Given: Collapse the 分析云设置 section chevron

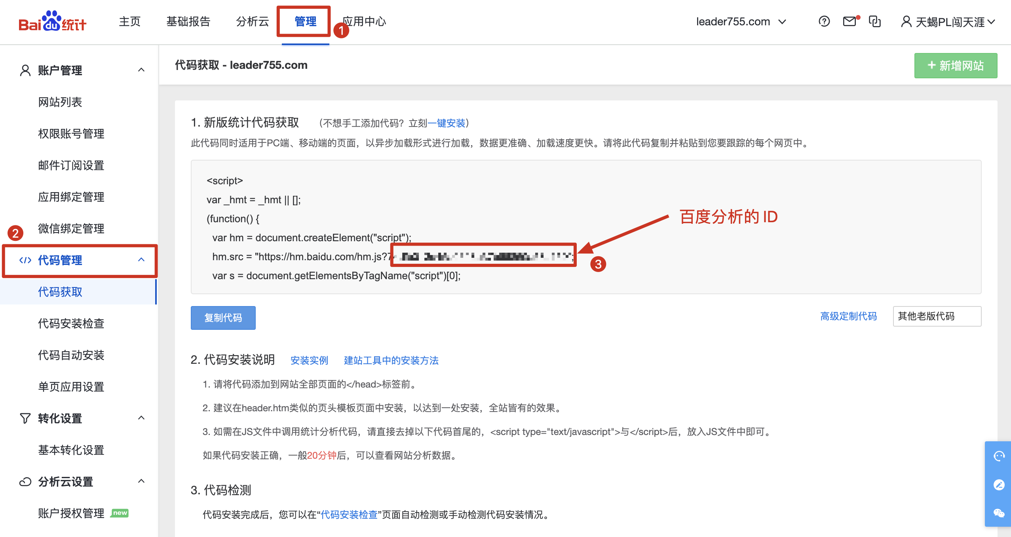Looking at the screenshot, I should pyautogui.click(x=141, y=481).
